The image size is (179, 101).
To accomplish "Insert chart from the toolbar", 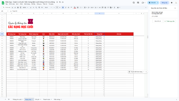I will point(105,7).
